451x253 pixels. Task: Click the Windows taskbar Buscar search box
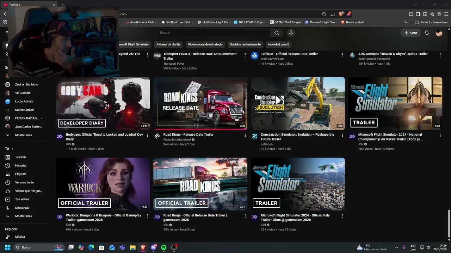coord(39,247)
